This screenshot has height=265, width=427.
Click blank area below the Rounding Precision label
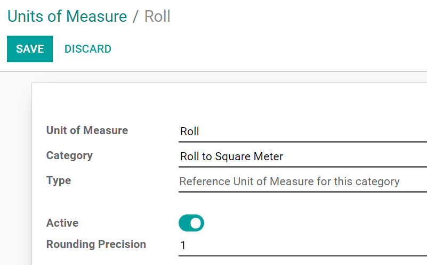96,259
